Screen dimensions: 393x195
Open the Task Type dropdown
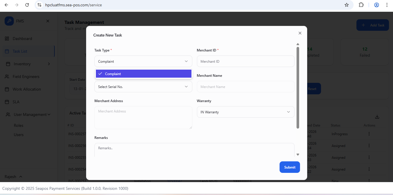point(143,62)
